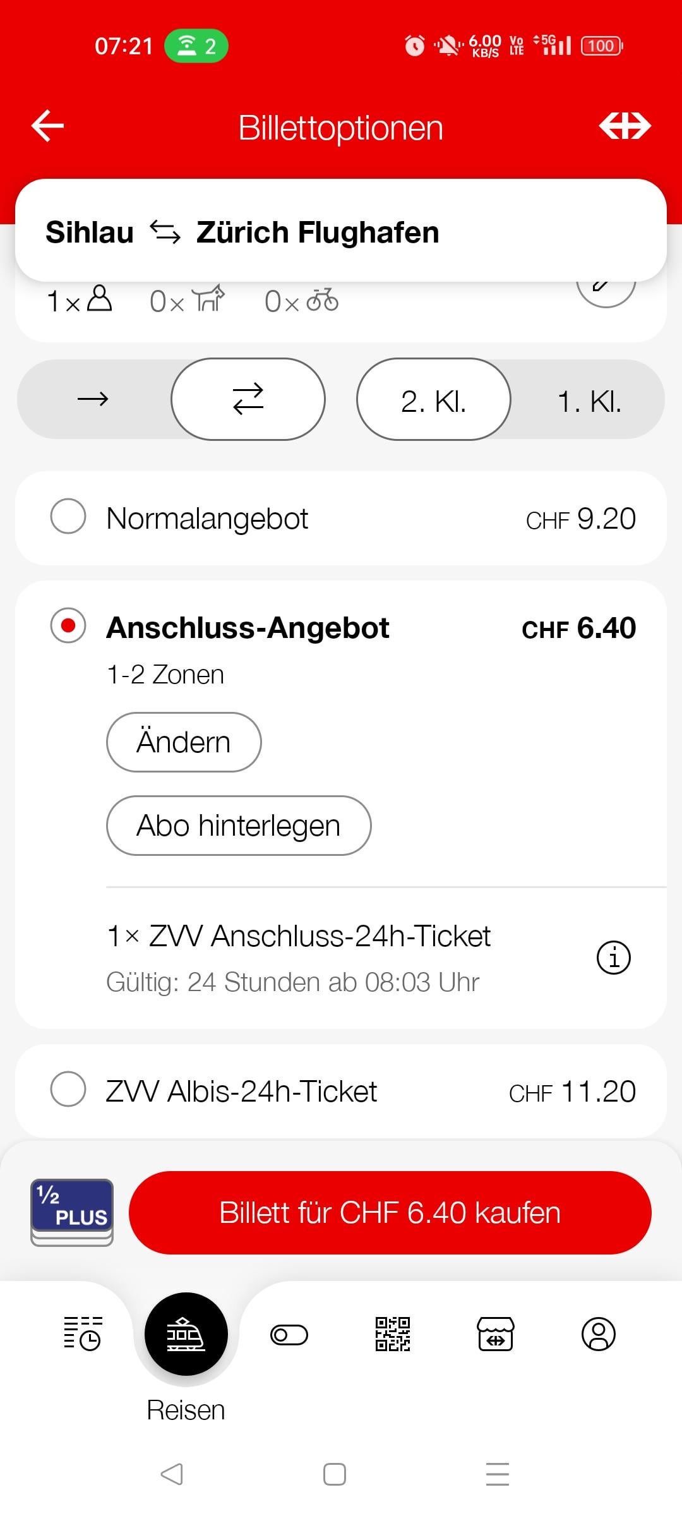Open the user profile tab
The height and width of the screenshot is (1516, 682).
[598, 1334]
